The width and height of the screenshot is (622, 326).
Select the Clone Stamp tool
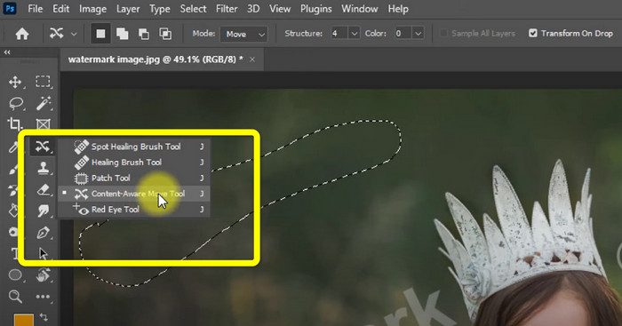point(43,168)
